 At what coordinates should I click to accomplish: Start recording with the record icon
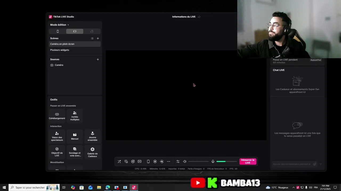point(155,162)
